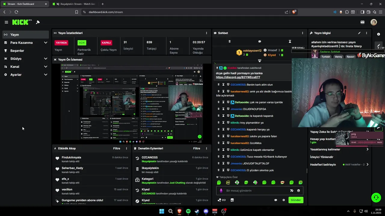Open the shop icon below message box

pos(232,200)
